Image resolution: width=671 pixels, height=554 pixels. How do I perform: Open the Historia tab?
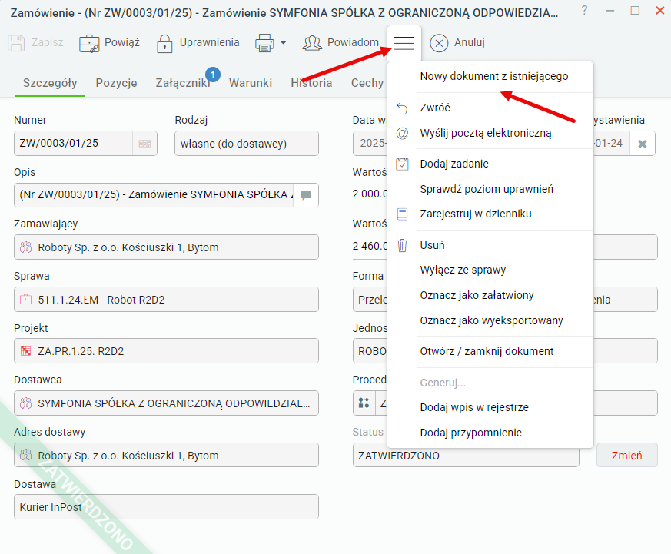pyautogui.click(x=311, y=82)
